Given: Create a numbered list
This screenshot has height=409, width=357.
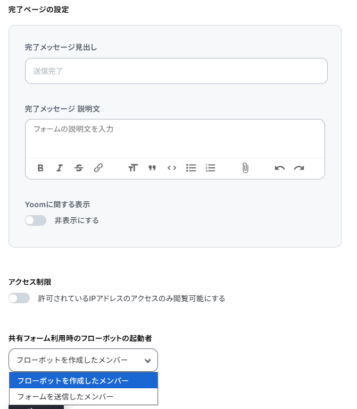Looking at the screenshot, I should 210,168.
